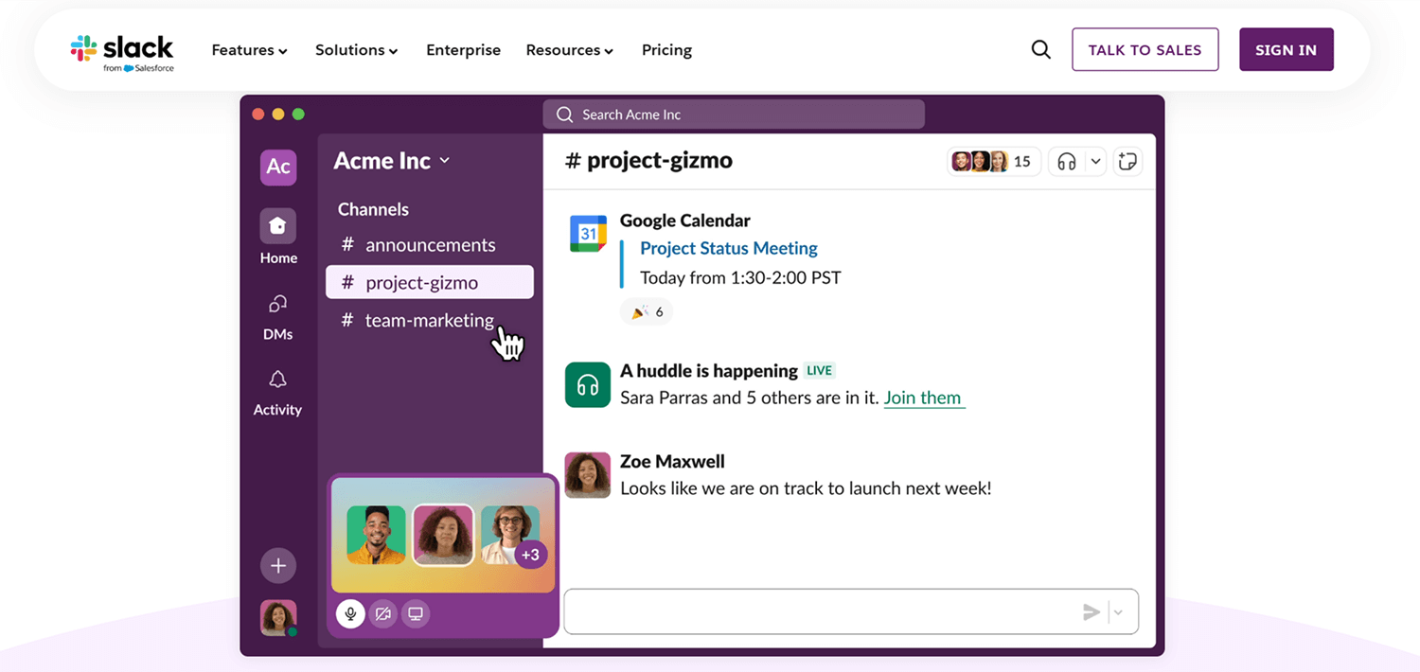The width and height of the screenshot is (1420, 672).
Task: Focus the Search Acme Inc field
Action: (734, 115)
